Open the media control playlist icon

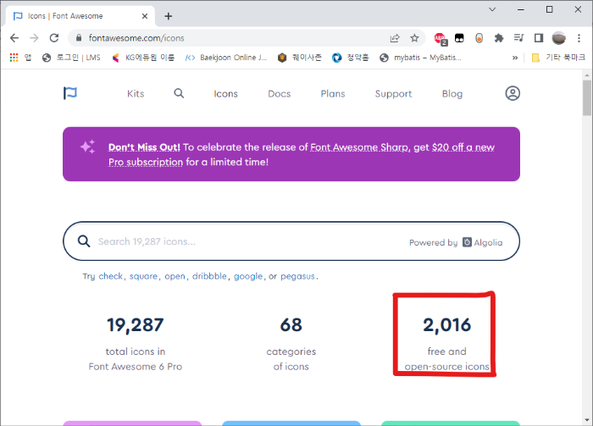518,38
